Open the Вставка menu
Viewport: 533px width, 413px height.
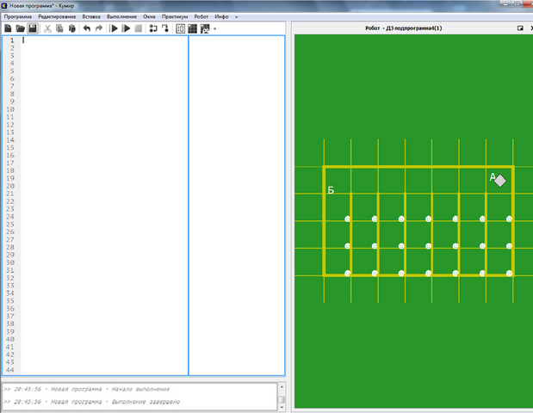[x=91, y=16]
